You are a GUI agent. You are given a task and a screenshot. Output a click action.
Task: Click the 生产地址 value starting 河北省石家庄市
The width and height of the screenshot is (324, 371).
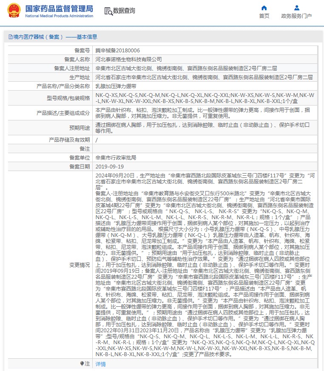pos(204,77)
